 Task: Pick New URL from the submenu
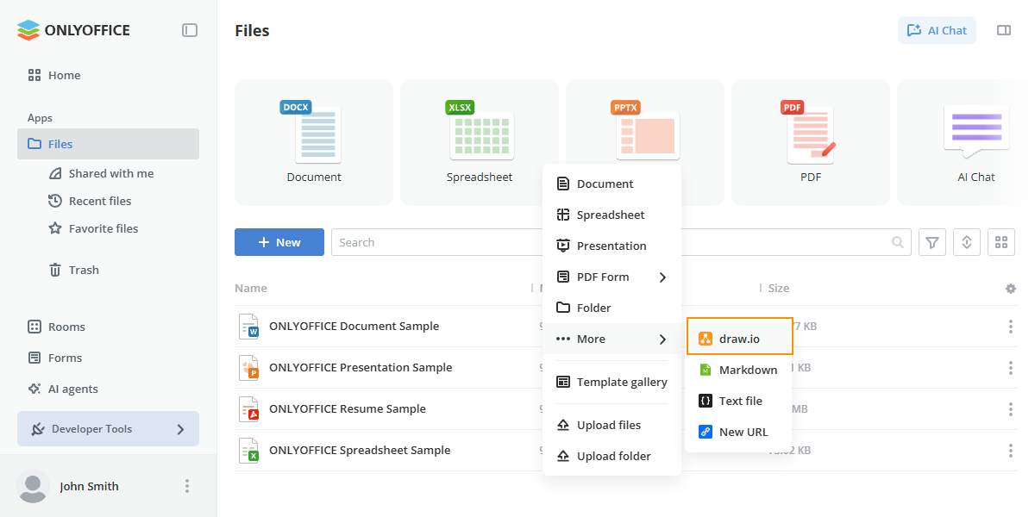coord(740,432)
